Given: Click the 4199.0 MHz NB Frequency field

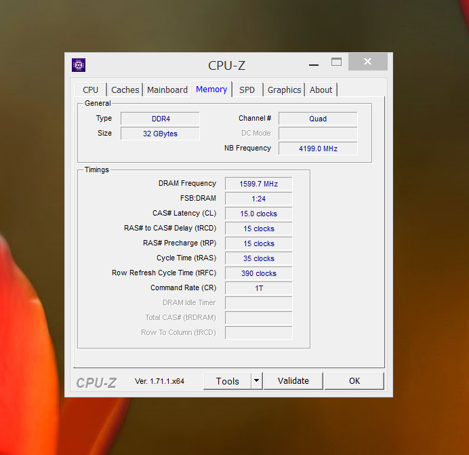Looking at the screenshot, I should [318, 149].
